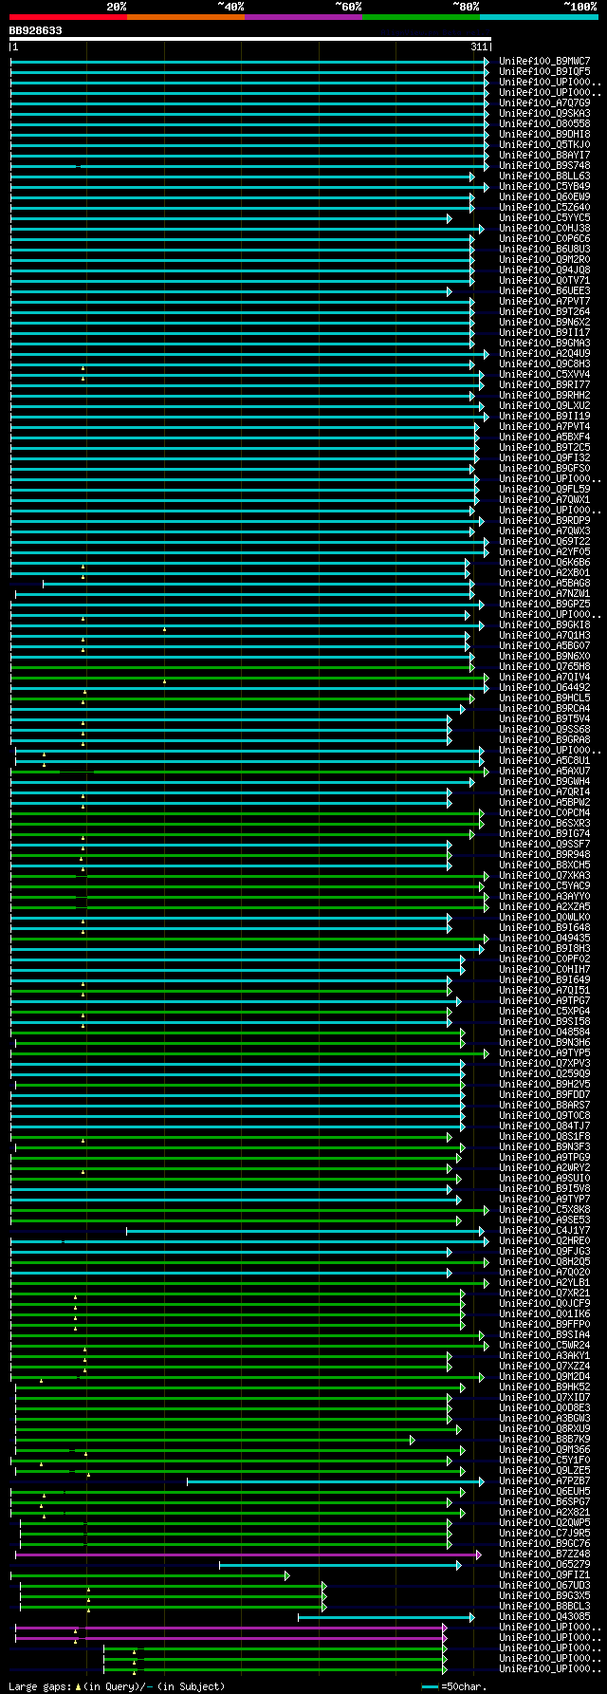This screenshot has width=607, height=1694.
Task: Select hit label UniRef100_A9SUI0
Action: pos(544,1179)
